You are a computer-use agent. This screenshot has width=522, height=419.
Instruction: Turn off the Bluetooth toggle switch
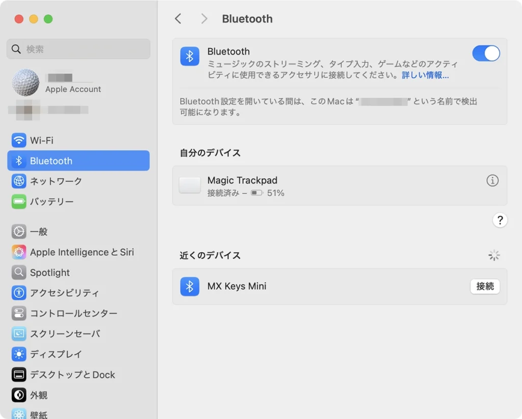coord(486,53)
